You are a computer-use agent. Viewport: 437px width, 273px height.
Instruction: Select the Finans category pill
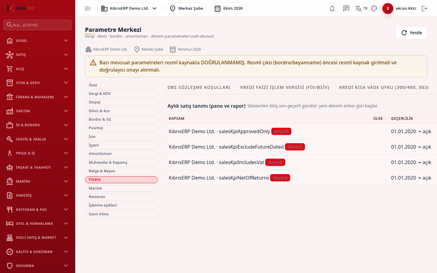point(121,180)
